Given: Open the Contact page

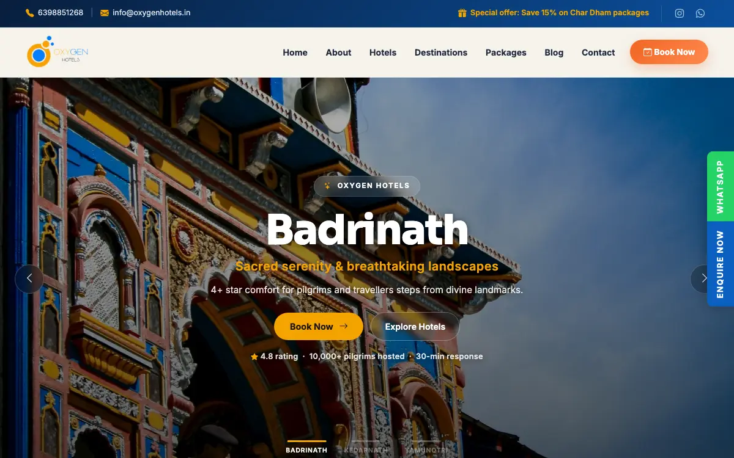Looking at the screenshot, I should coord(598,53).
